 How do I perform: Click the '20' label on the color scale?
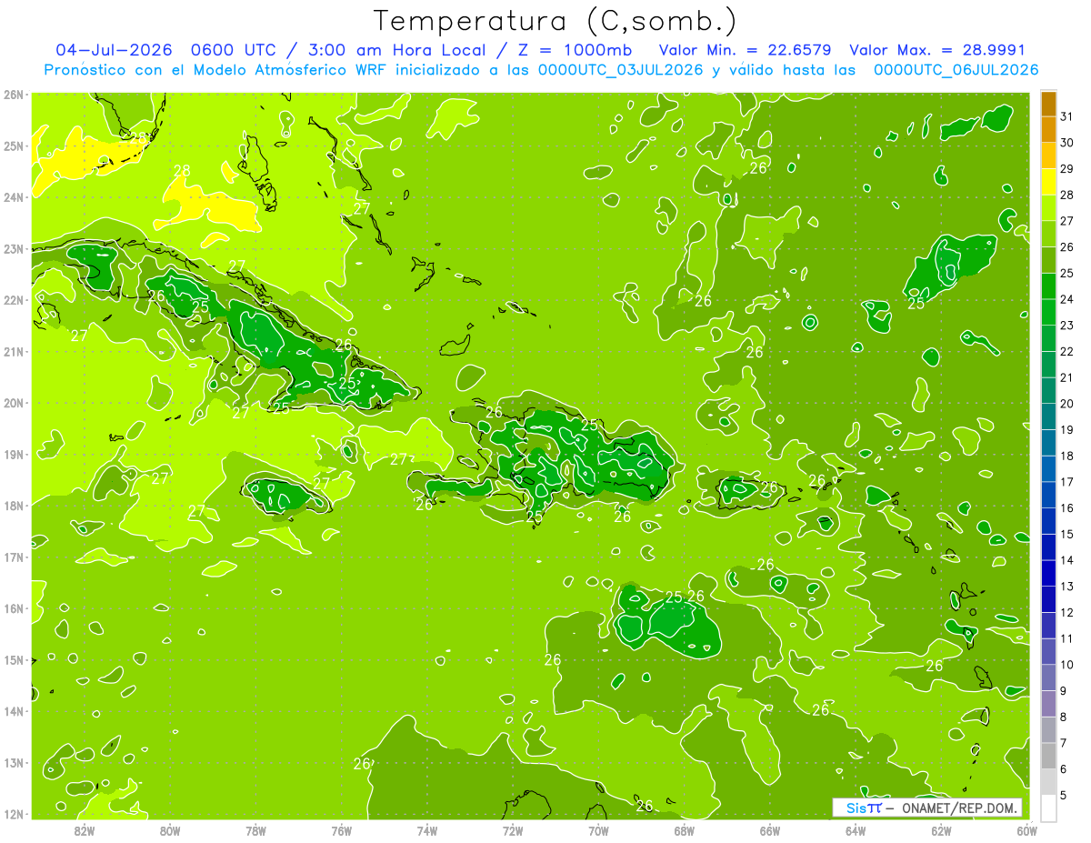pyautogui.click(x=1067, y=404)
